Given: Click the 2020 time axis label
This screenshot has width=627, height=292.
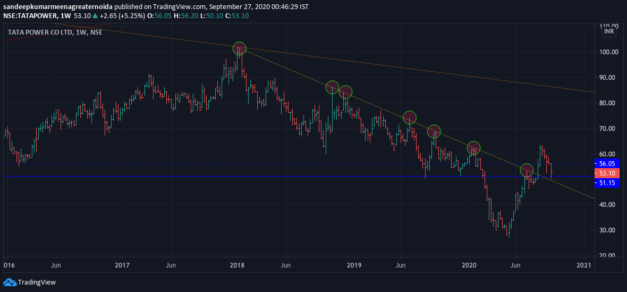Looking at the screenshot, I should click(469, 265).
